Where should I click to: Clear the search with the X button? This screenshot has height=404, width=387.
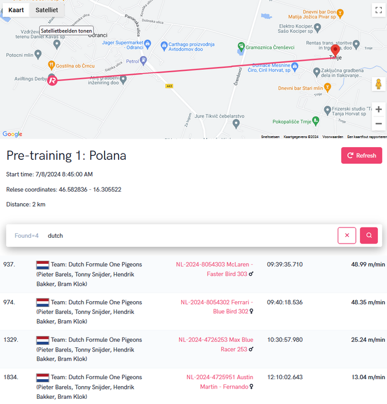[x=347, y=235]
